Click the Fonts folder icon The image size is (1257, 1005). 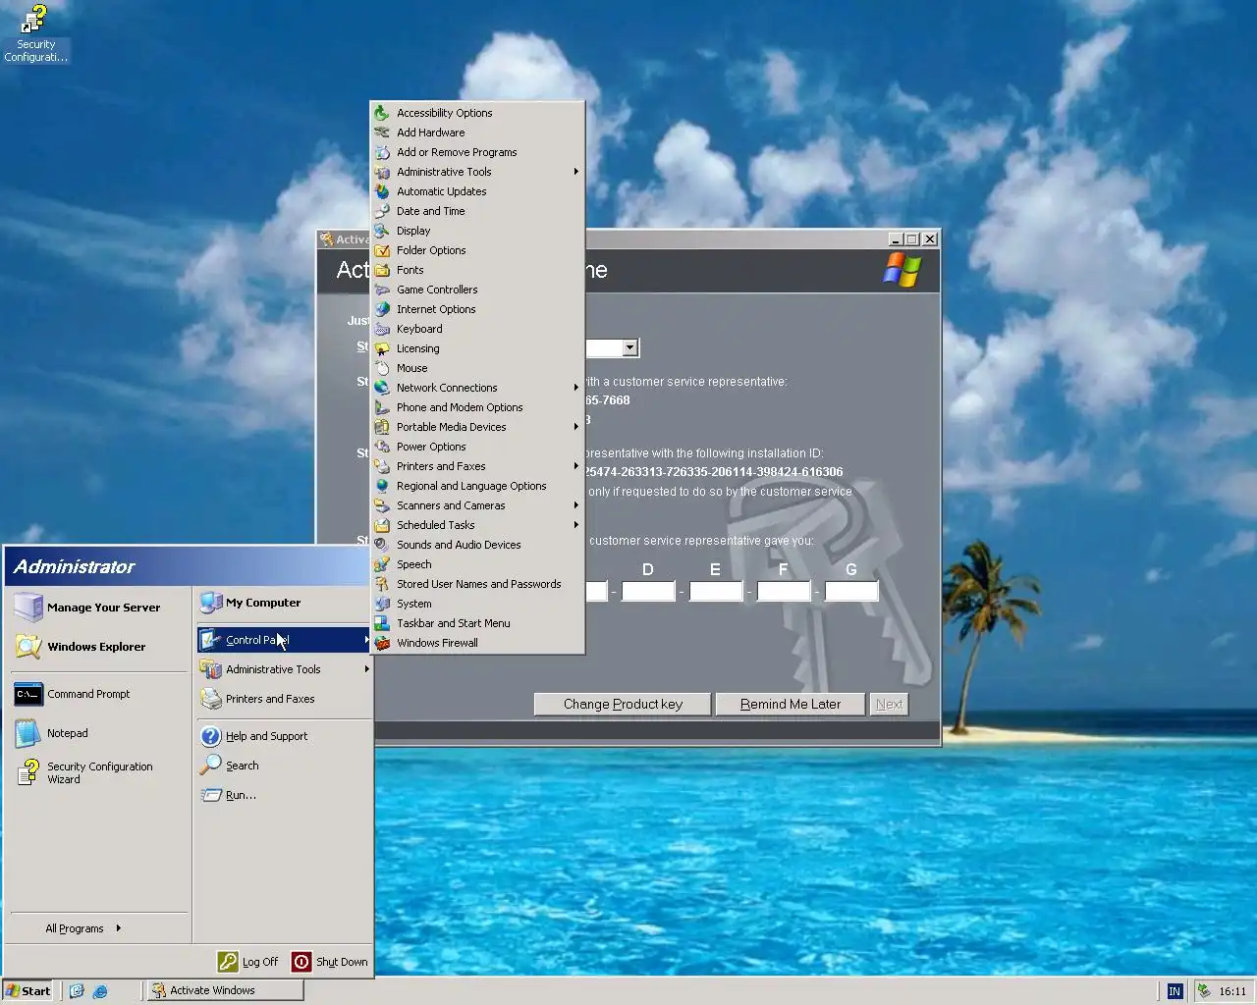pos(382,270)
